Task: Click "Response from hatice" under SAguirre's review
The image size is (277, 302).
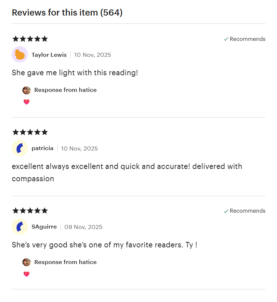Action: [66, 262]
